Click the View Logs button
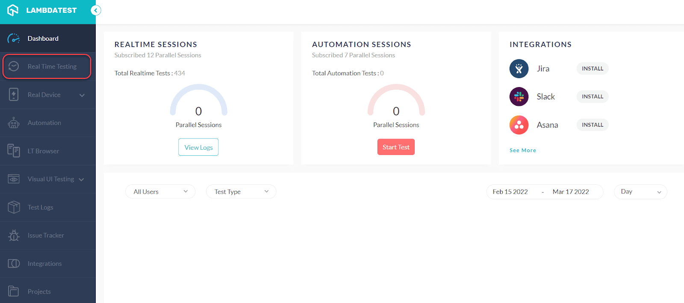The width and height of the screenshot is (684, 303). pos(198,147)
